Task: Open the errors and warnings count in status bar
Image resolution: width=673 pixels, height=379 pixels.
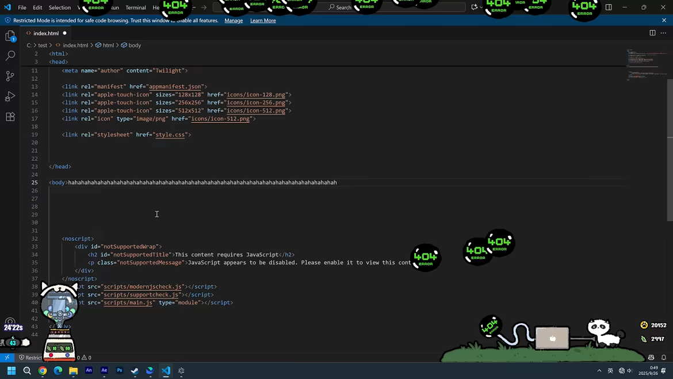Action: click(84, 358)
